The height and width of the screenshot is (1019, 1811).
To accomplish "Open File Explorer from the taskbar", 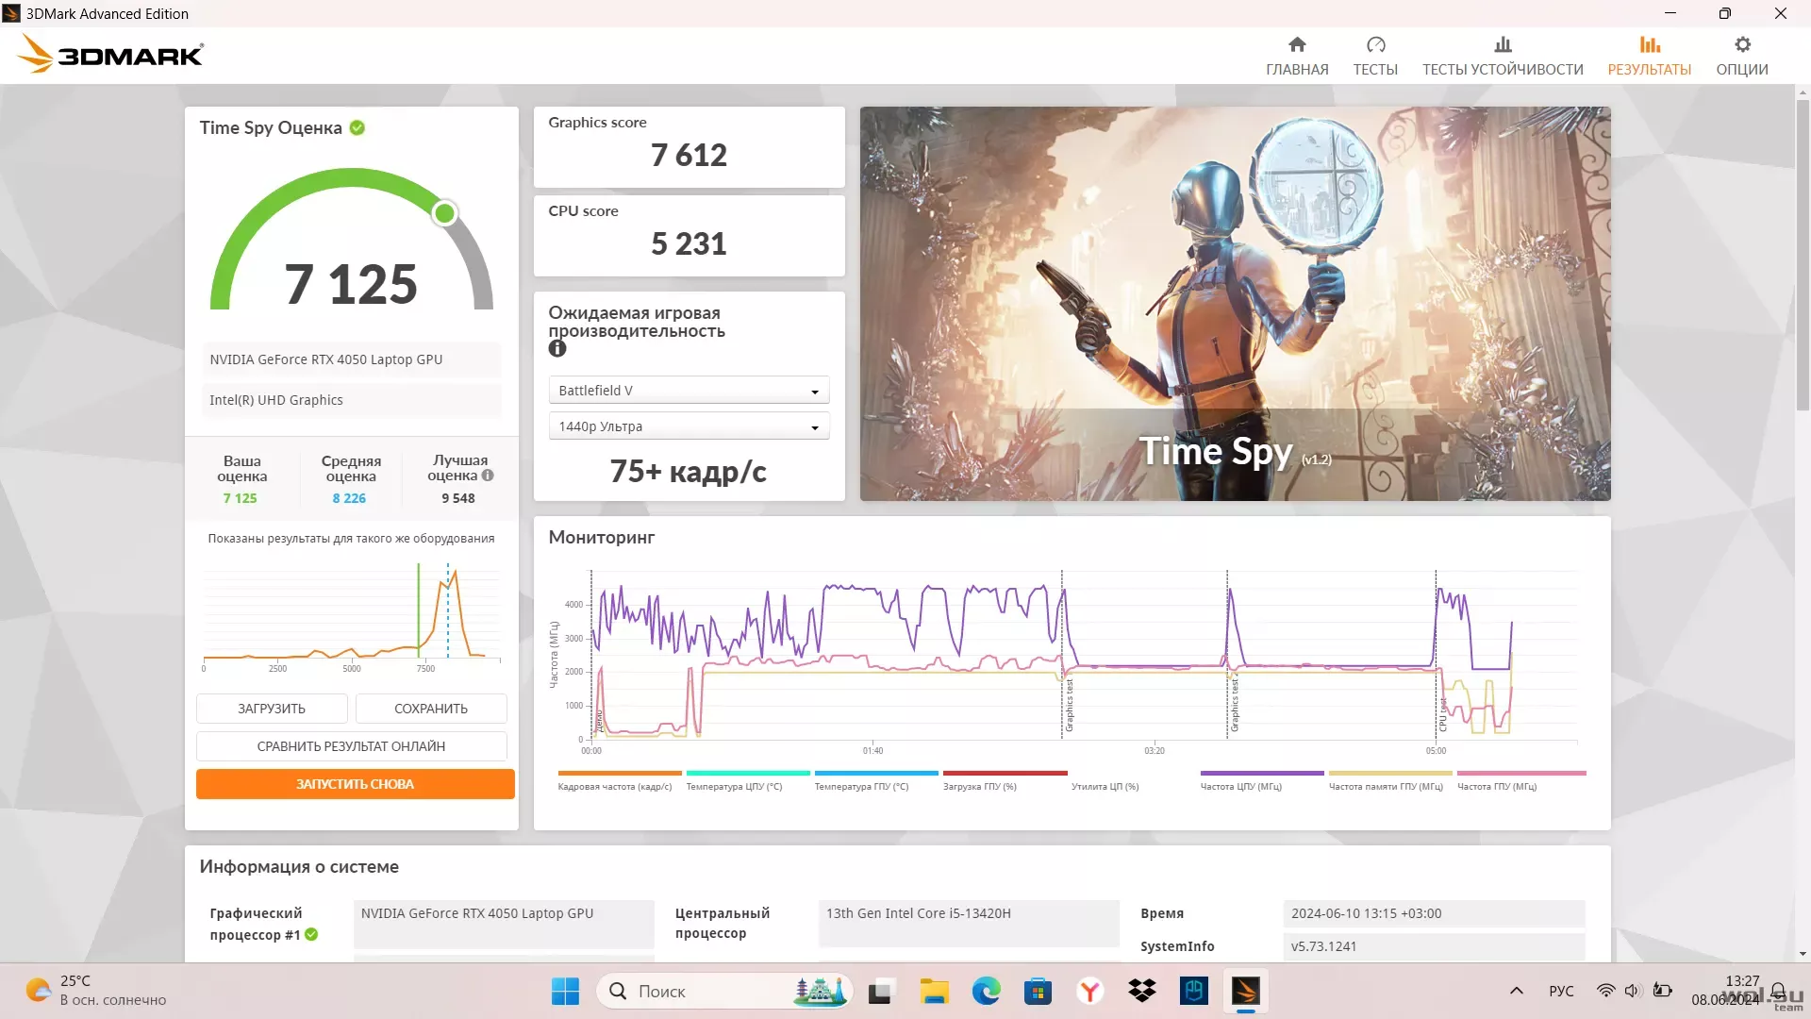I will click(934, 992).
